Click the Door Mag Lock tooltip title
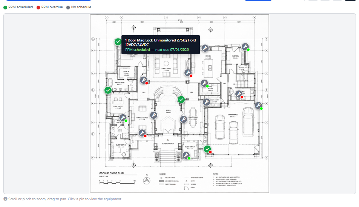This screenshot has width=359, height=207. (x=160, y=42)
